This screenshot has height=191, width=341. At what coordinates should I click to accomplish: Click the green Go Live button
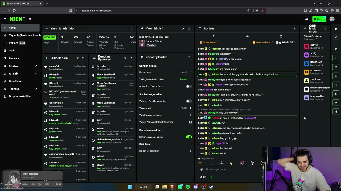tap(319, 19)
